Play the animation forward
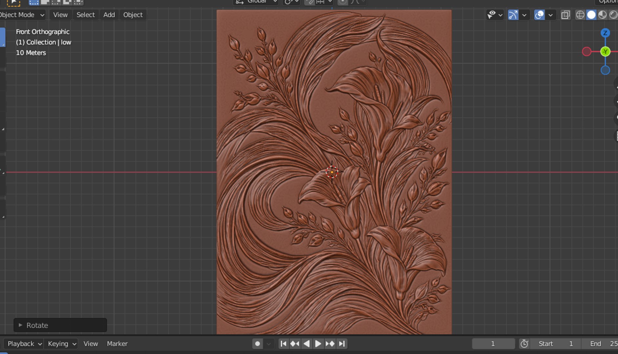 click(x=318, y=344)
